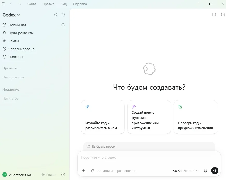Open Запрашивать разрешение permission selector
The height and width of the screenshot is (180, 226).
click(x=114, y=171)
